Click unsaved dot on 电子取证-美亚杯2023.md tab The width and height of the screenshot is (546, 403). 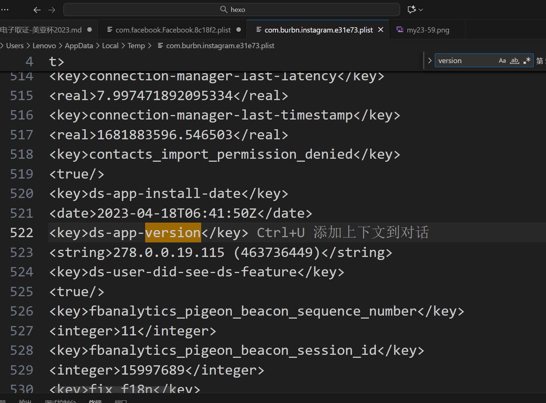90,30
